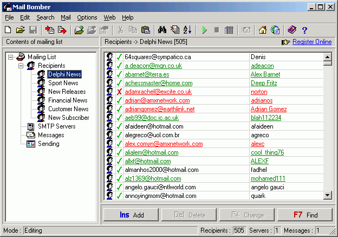Screen dimensions: 338x237
Task: Open the Mail menu
Action: pos(66,17)
